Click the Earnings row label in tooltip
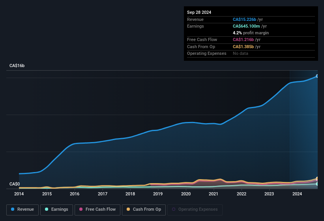324x221 pixels. click(x=195, y=26)
